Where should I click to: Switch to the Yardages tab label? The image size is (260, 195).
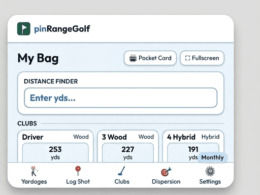pos(34,182)
